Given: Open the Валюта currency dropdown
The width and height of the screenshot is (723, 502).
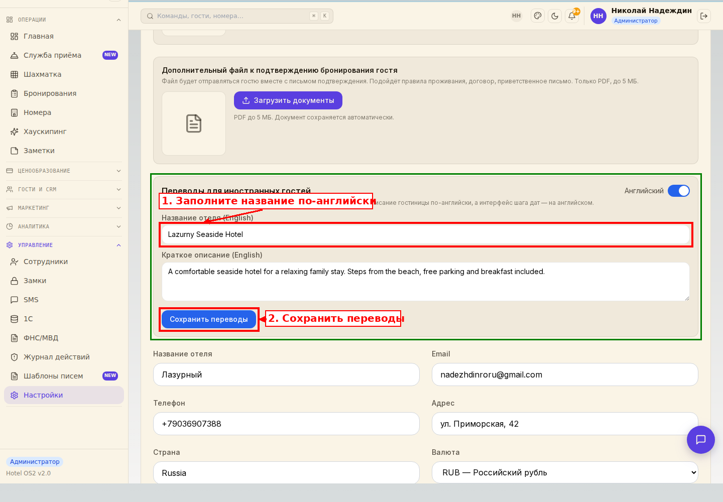Looking at the screenshot, I should point(565,472).
